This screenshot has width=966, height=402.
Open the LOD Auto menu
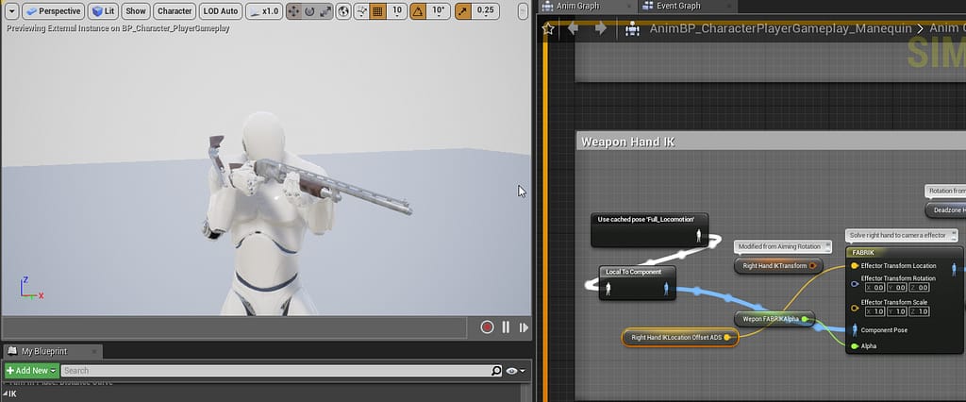pyautogui.click(x=221, y=11)
